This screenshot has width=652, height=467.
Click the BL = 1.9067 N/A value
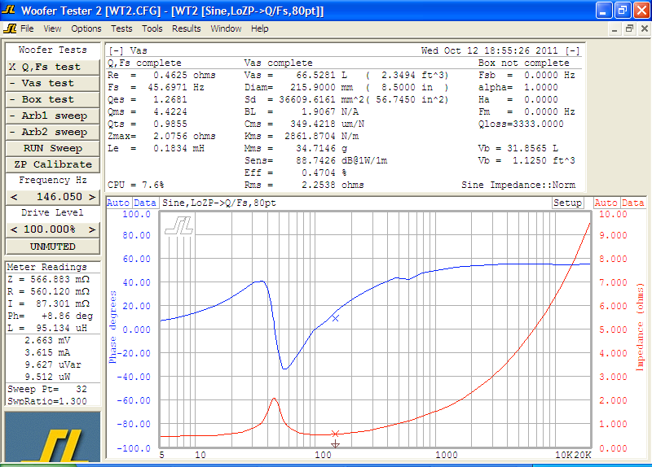[302, 111]
